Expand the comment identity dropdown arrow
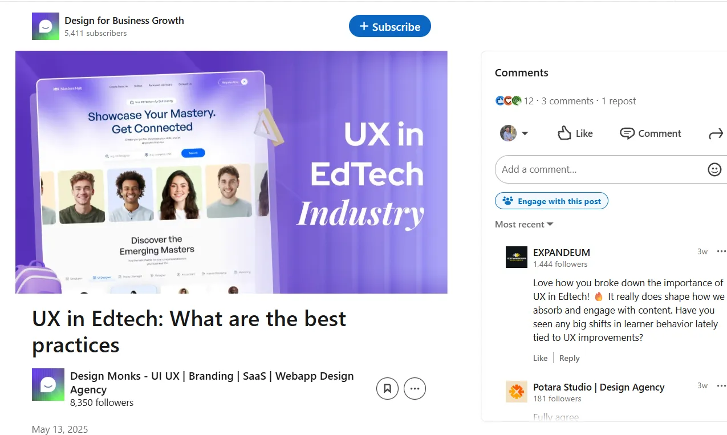This screenshot has height=435, width=727. [524, 133]
